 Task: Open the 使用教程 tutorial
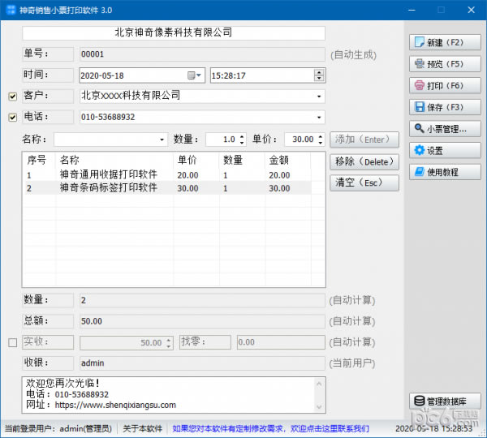click(445, 172)
